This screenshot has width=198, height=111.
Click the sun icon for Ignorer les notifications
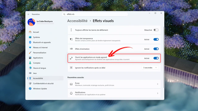click(71, 68)
